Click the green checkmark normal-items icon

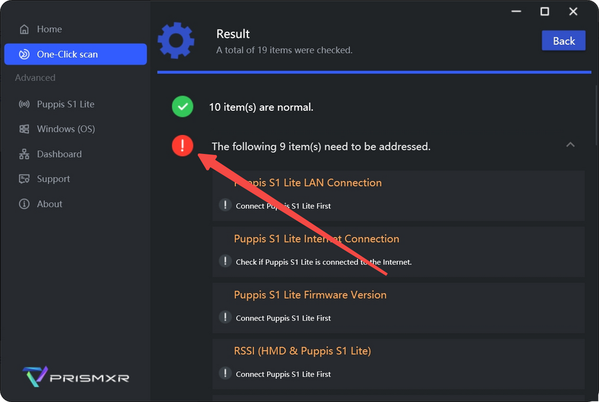coord(183,107)
